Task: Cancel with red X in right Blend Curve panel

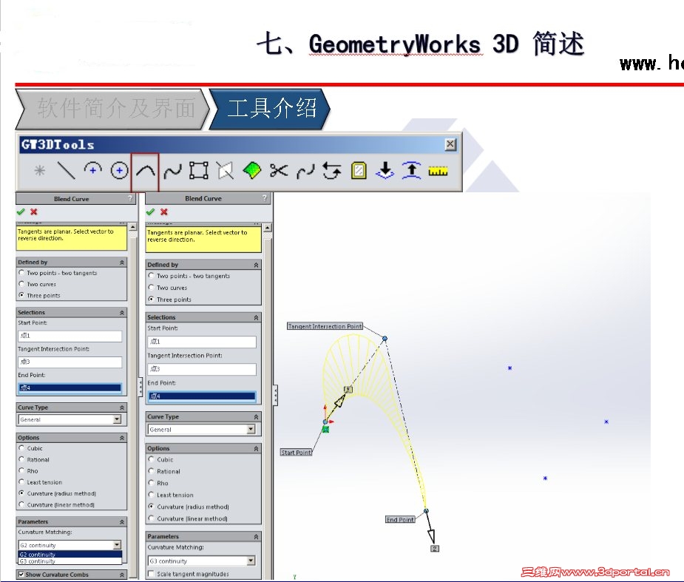Action: [x=164, y=212]
